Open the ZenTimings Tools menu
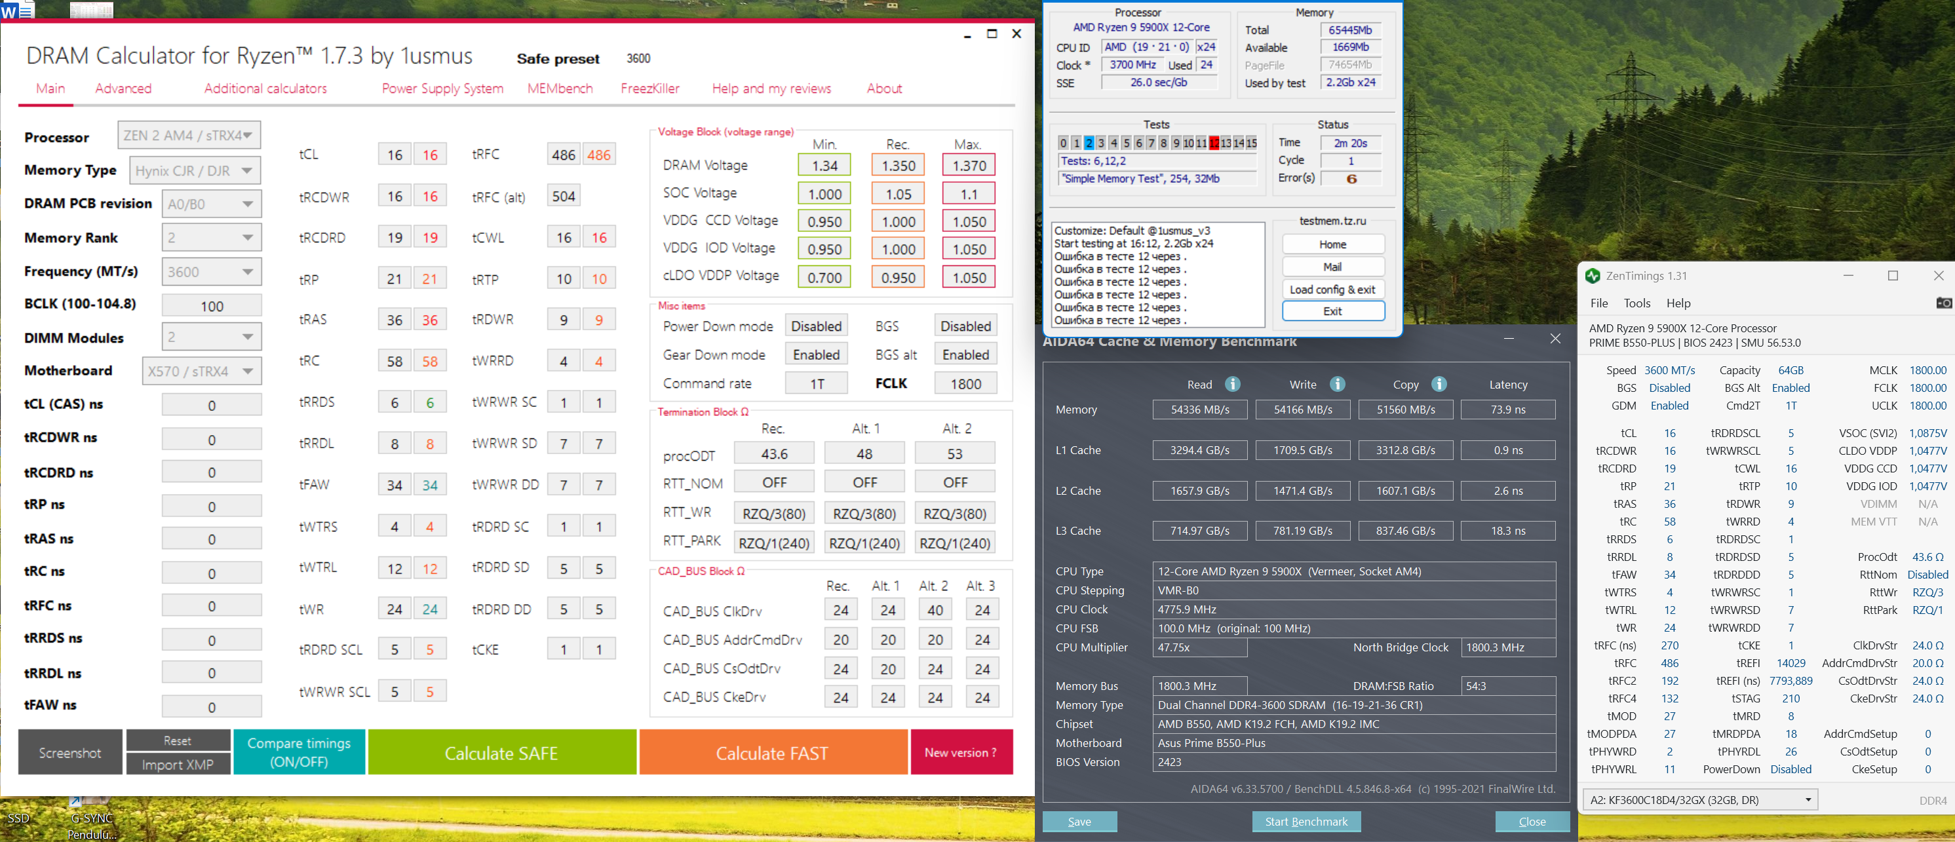The width and height of the screenshot is (1955, 842). tap(1636, 303)
